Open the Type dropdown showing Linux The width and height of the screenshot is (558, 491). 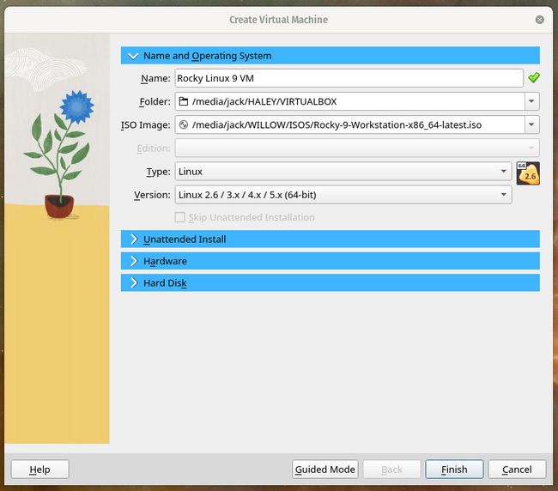click(x=343, y=172)
